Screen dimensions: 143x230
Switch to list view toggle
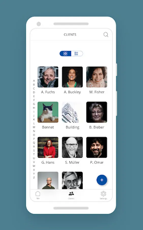tap(77, 54)
